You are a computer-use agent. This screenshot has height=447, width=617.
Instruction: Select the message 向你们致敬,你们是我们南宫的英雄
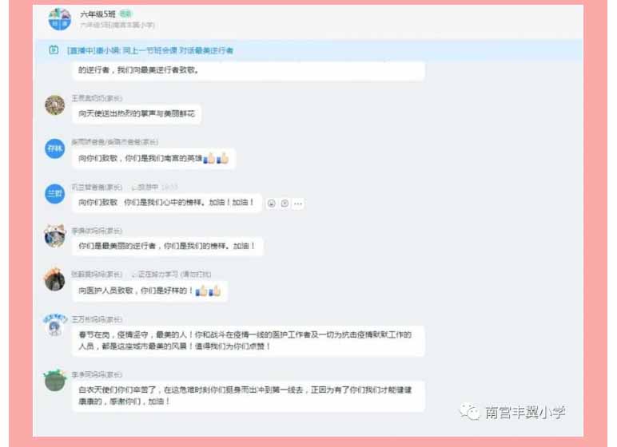(154, 158)
